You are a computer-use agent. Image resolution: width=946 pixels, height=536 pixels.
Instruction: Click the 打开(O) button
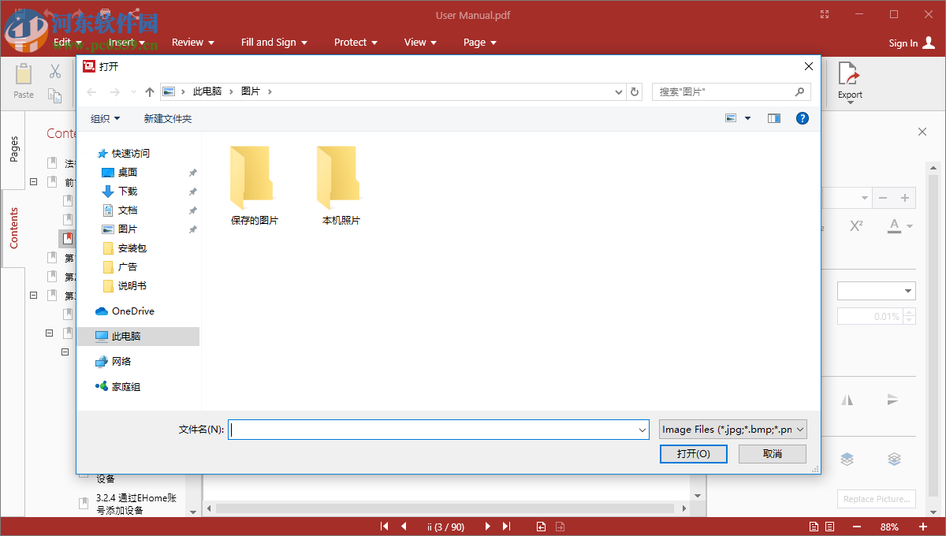693,453
